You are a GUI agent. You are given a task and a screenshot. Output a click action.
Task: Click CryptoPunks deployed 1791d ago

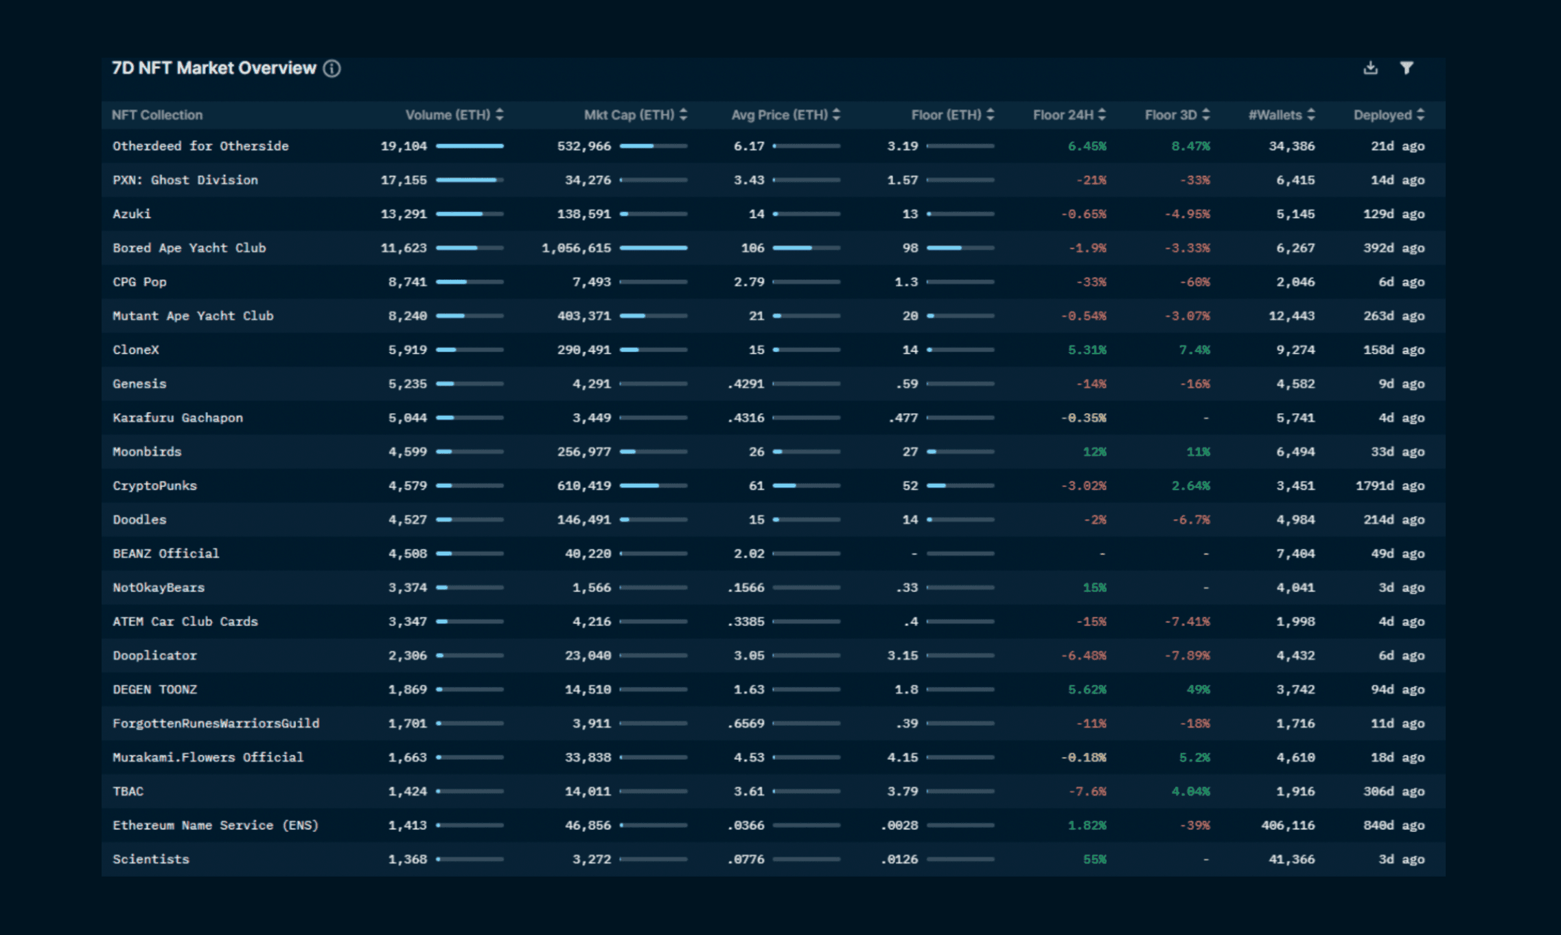(1390, 486)
